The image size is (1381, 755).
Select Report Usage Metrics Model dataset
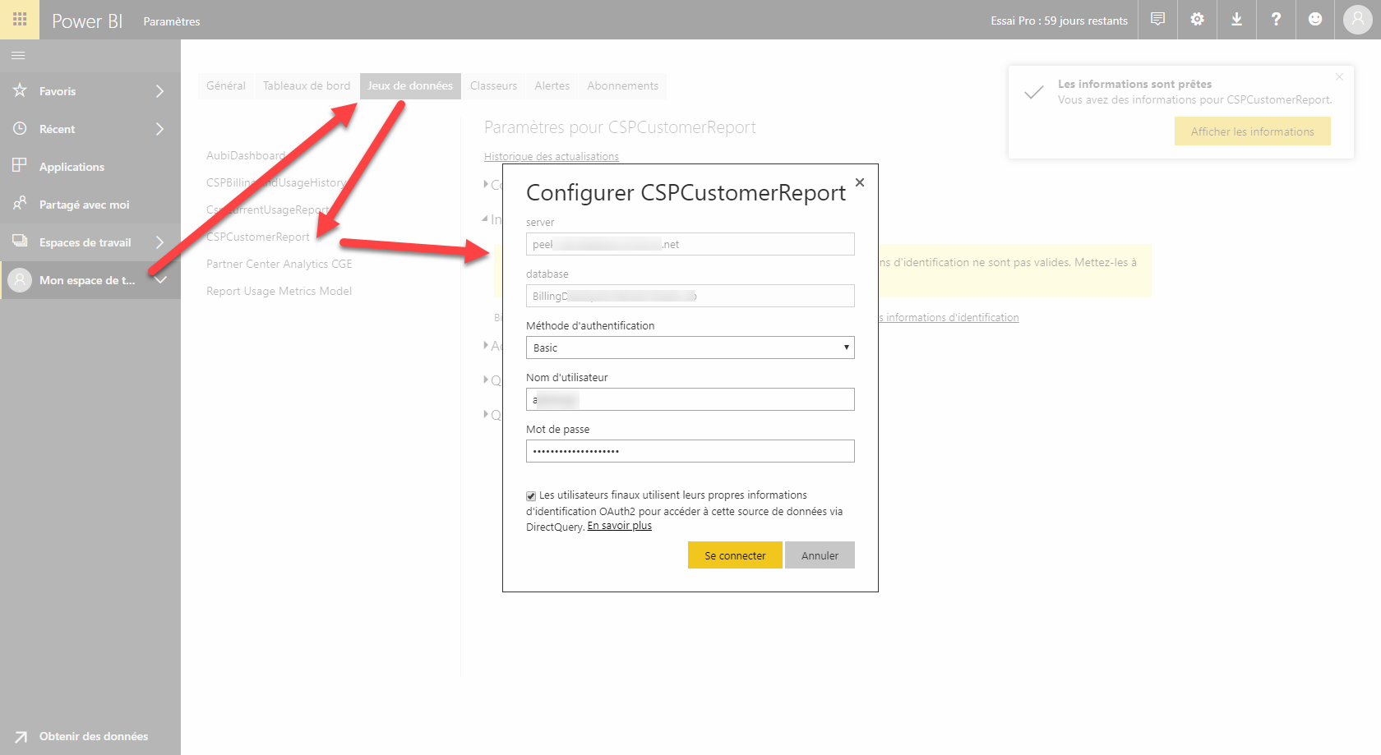279,291
